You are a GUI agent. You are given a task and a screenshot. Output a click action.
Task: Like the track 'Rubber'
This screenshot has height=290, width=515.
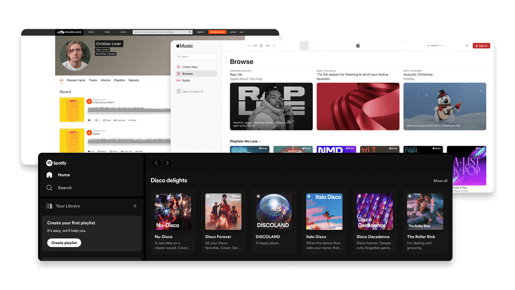pos(91,151)
